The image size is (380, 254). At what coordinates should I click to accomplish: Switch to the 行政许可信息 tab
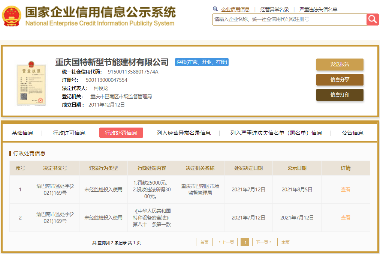[x=69, y=133]
